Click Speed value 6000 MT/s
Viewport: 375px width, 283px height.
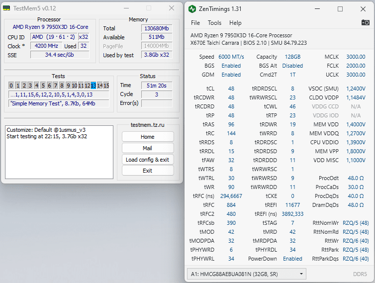point(231,57)
